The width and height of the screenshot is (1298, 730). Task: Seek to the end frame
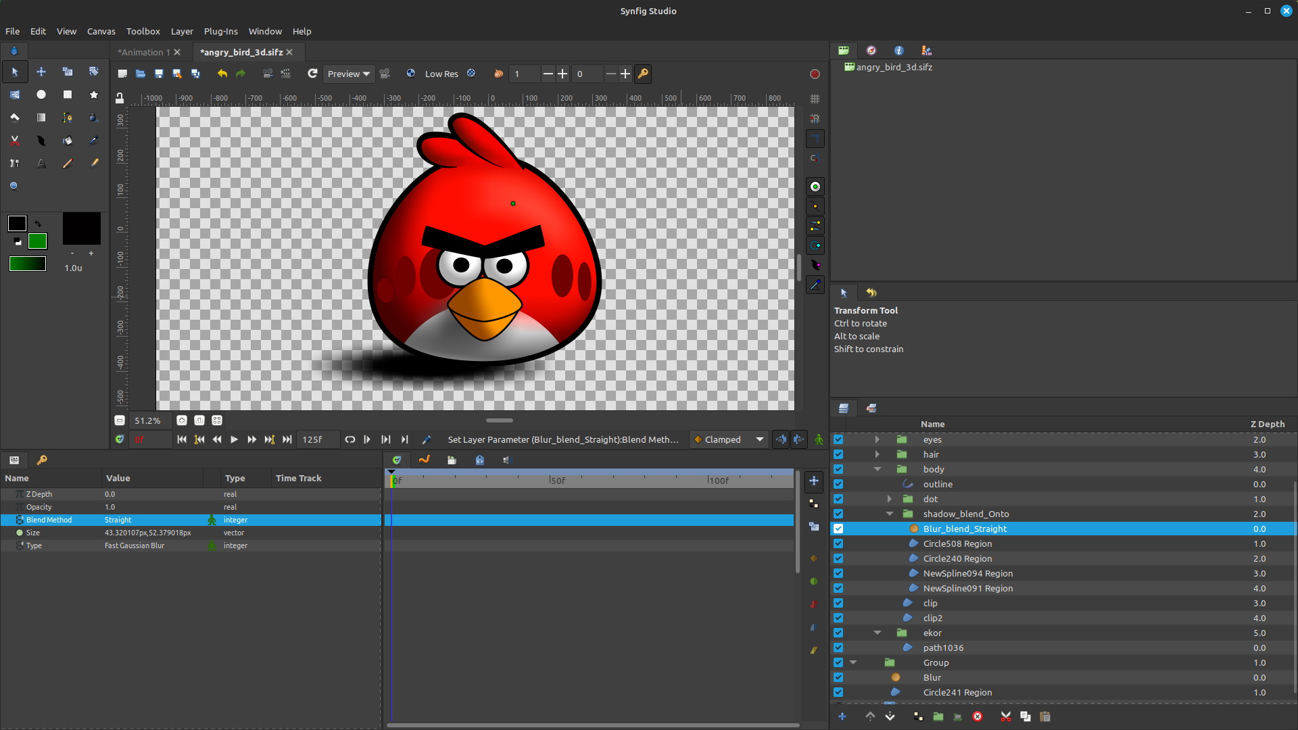(287, 439)
